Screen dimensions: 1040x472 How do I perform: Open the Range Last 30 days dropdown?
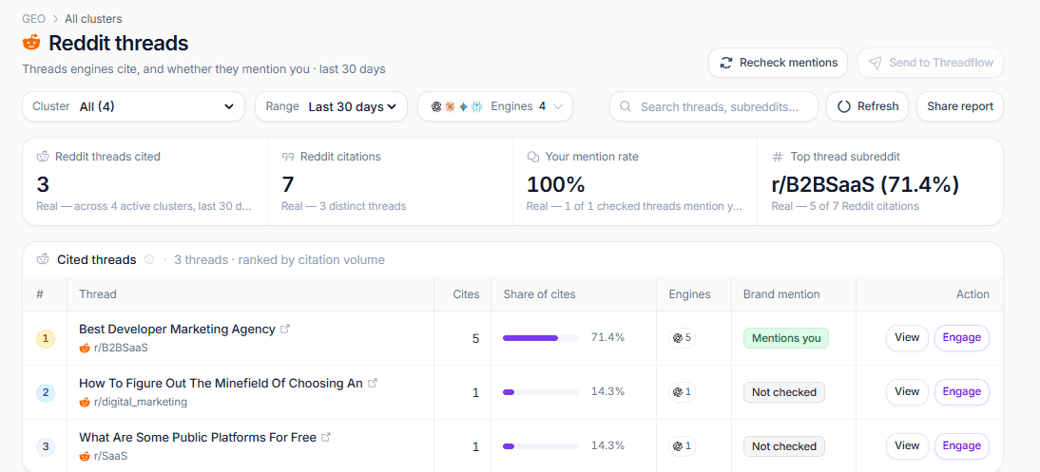click(331, 106)
